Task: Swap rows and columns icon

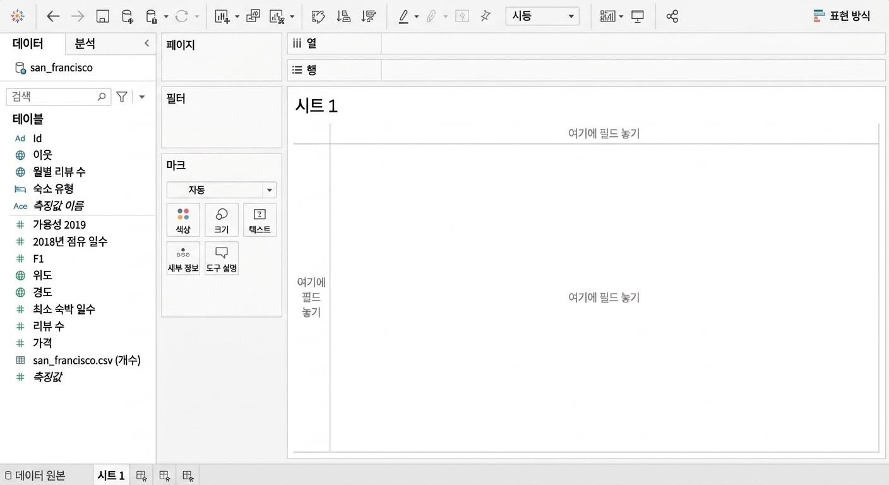Action: coord(318,16)
